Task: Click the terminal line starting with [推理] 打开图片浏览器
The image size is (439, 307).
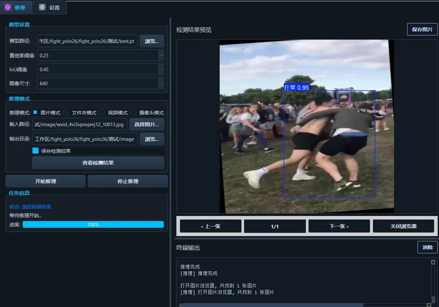Action: tap(227, 292)
